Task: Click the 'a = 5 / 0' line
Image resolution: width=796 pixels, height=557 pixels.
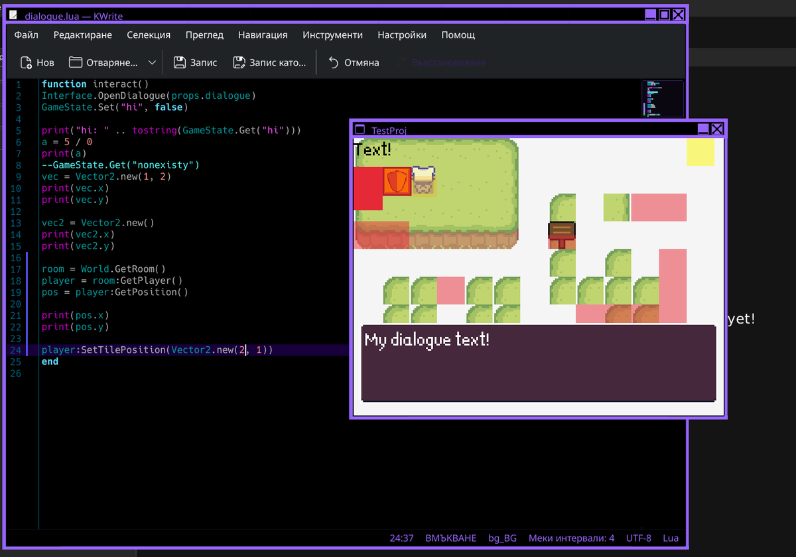Action: pos(66,142)
